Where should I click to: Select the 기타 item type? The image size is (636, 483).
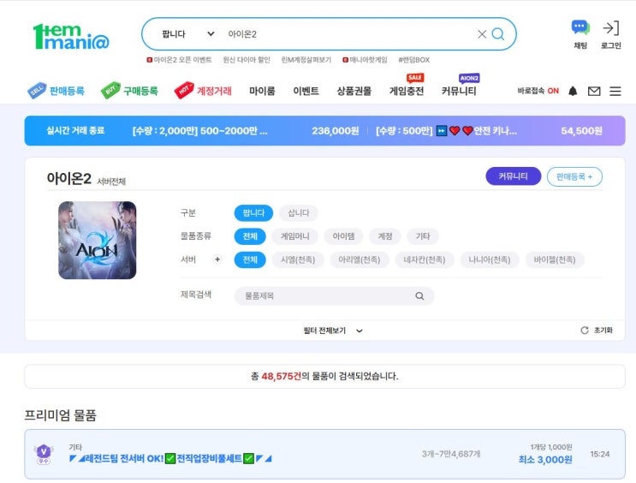tap(423, 236)
